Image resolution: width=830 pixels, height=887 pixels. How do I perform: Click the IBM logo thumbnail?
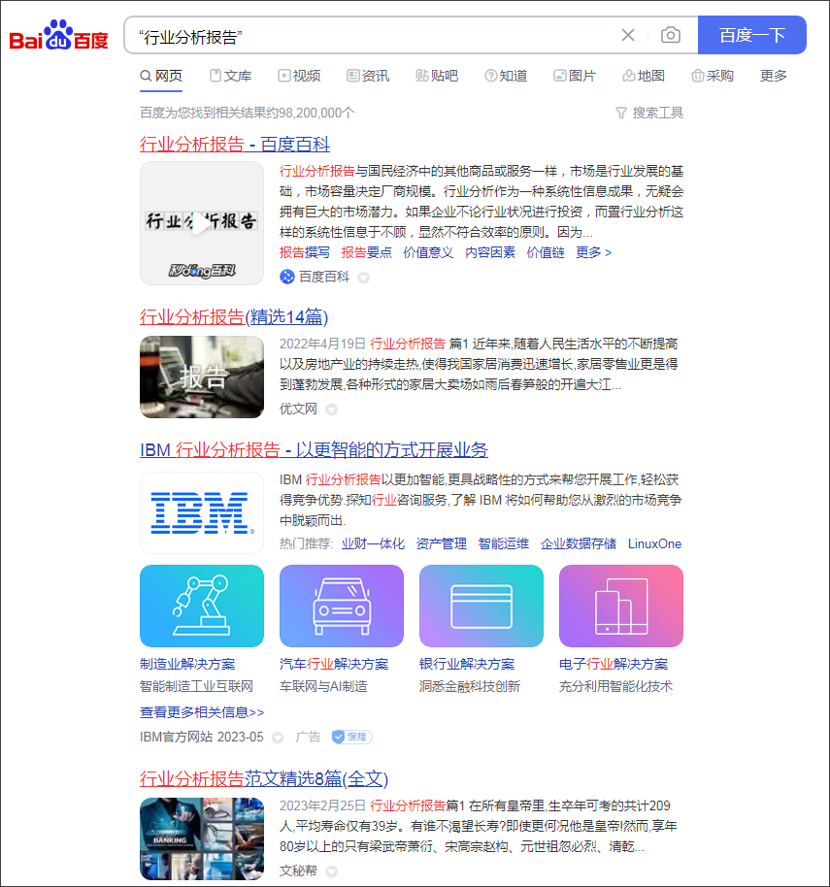coord(202,513)
